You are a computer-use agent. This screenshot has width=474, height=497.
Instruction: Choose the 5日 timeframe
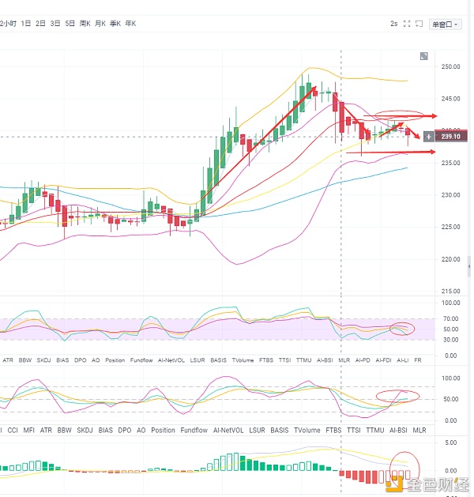pos(70,24)
